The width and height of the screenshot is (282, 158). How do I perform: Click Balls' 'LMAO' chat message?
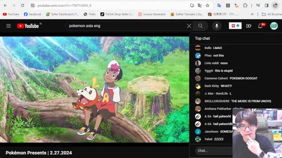(217, 48)
